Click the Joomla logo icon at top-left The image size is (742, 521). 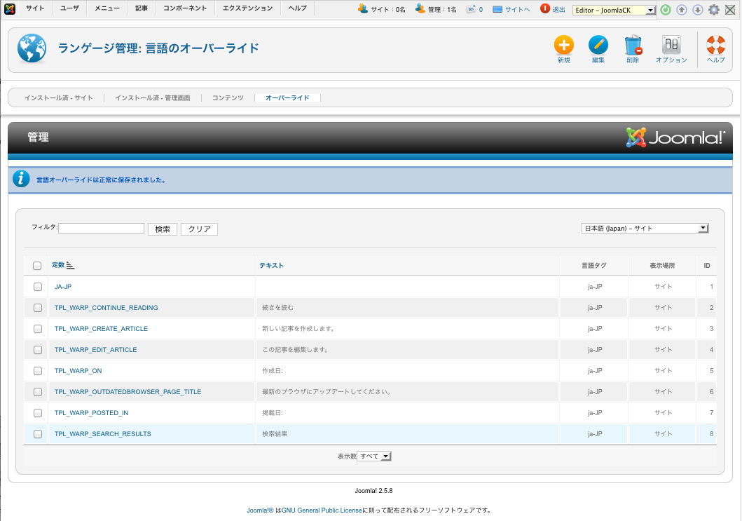[10, 9]
